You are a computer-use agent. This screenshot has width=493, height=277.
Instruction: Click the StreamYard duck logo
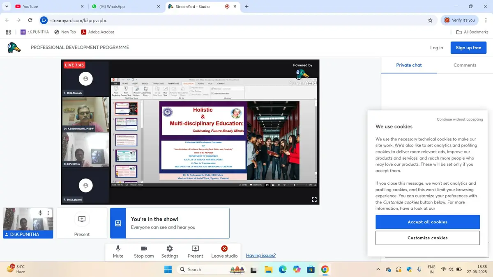click(x=14, y=48)
